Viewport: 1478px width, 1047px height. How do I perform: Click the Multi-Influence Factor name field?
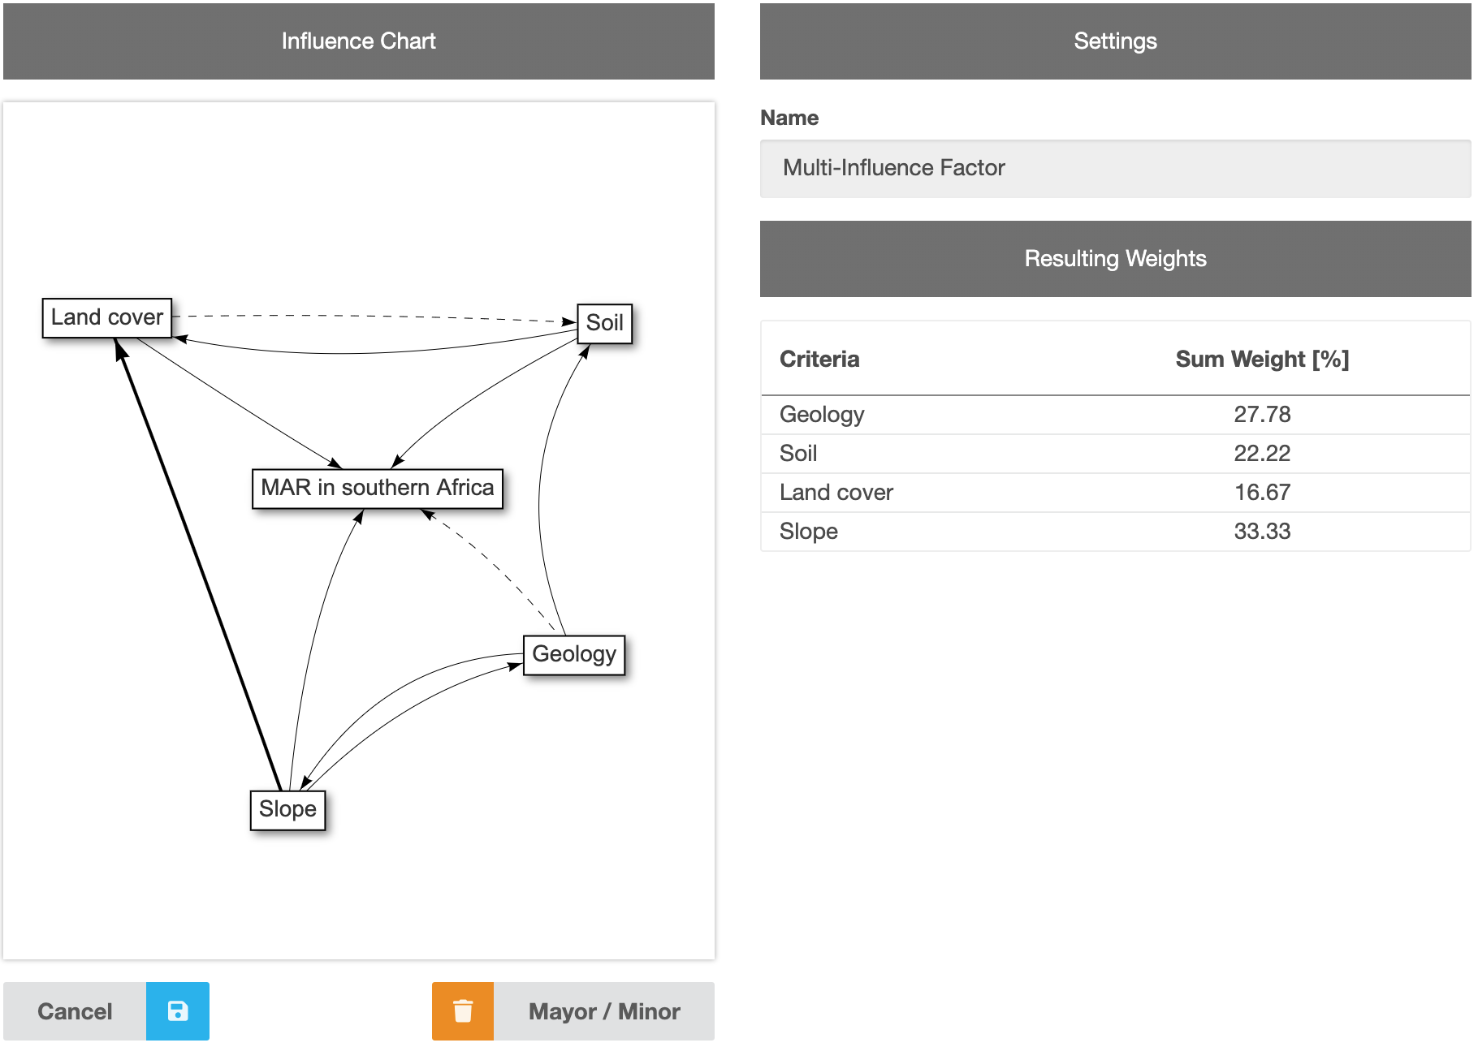(1115, 167)
